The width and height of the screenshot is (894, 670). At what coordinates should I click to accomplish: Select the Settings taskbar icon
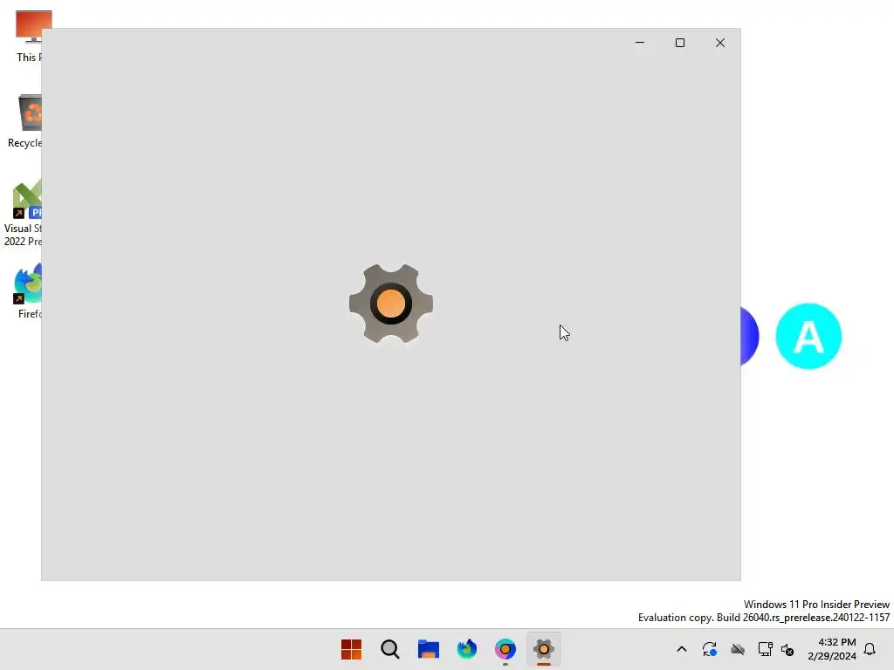[x=544, y=649]
